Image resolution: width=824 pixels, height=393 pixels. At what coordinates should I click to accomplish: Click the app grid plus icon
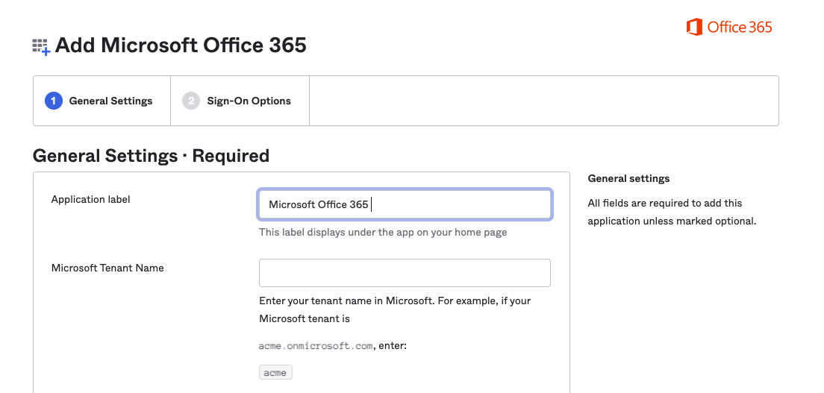(41, 47)
